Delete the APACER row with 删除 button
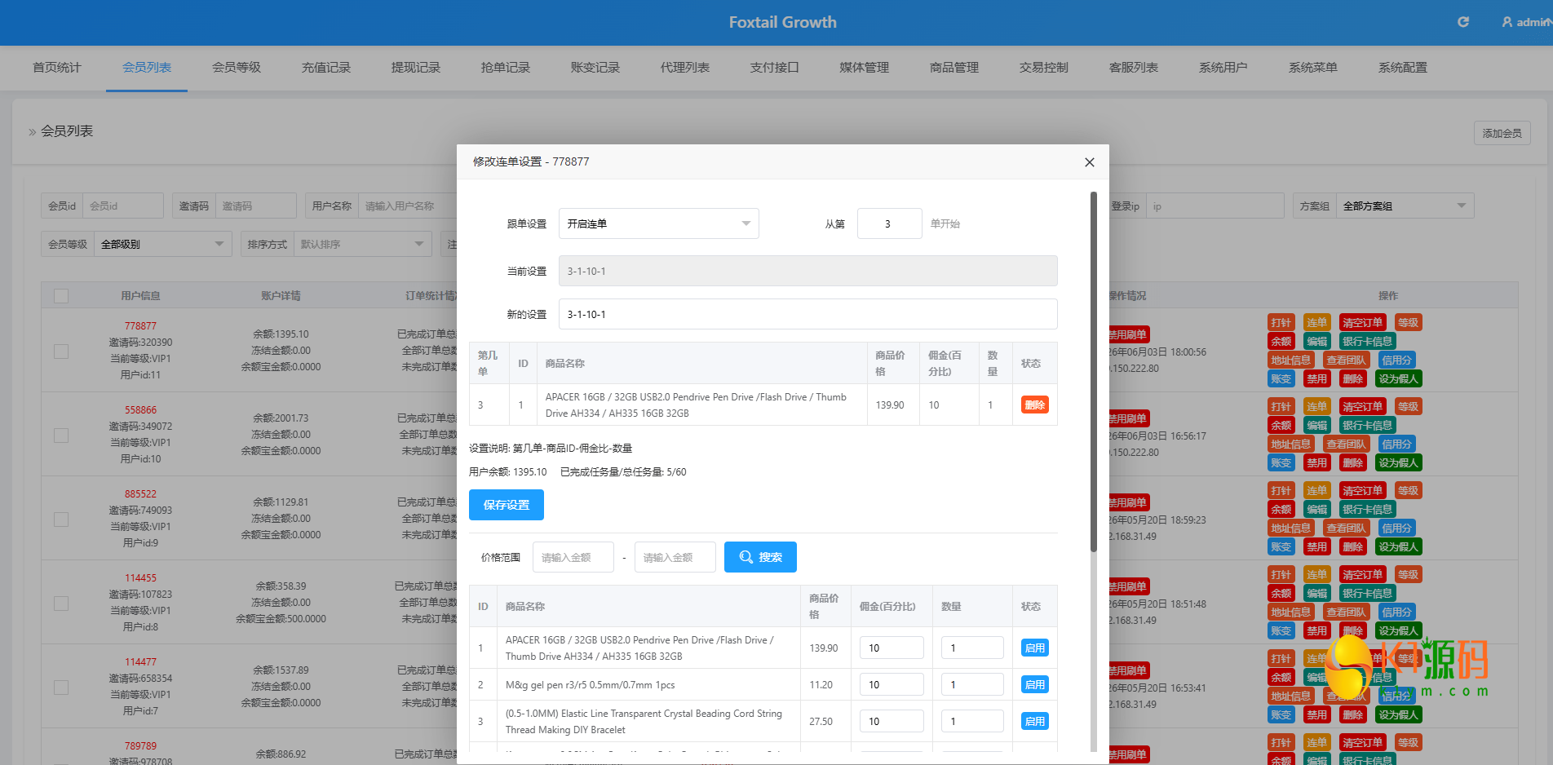1553x765 pixels. click(1034, 405)
